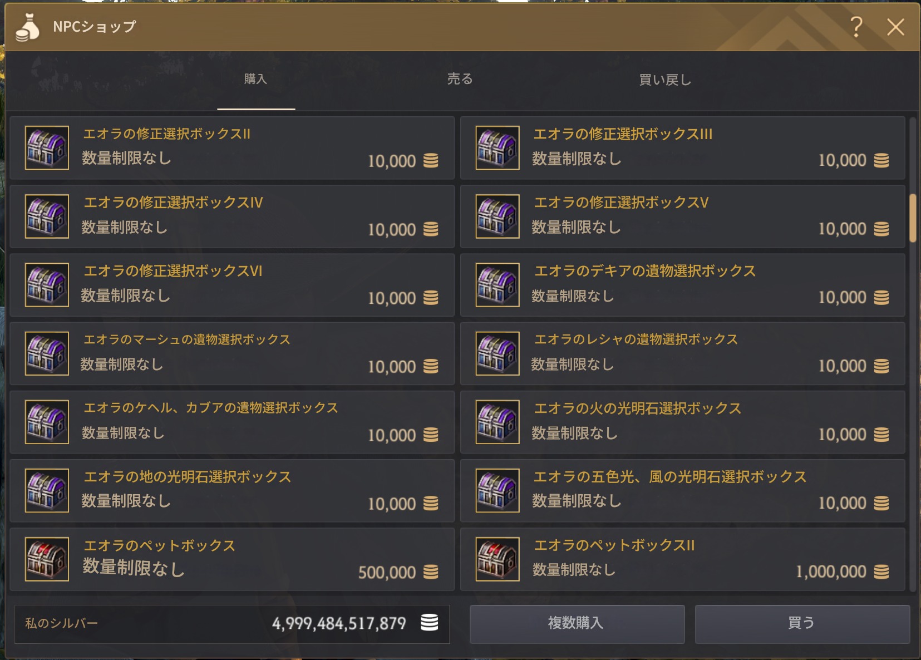Viewport: 921px width, 660px height.
Task: Click the エオラの火の光明石選択ボックス chest icon
Action: (498, 422)
